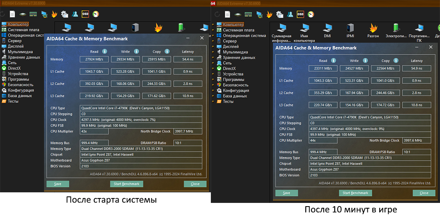Click Copy info icon in benchmark showing 25915 MB/s

[x=167, y=51]
